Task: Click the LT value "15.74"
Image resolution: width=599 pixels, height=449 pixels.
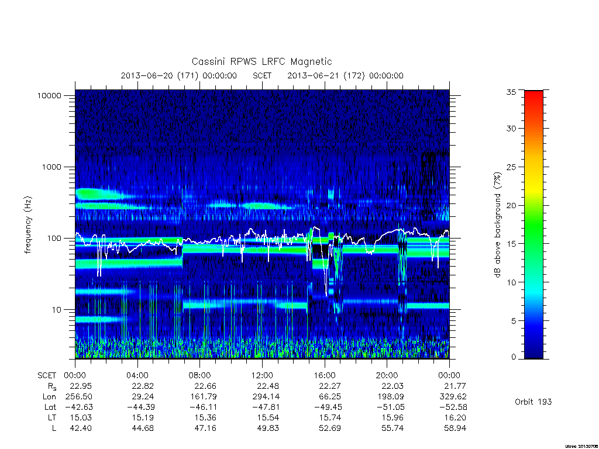Action: (330, 417)
